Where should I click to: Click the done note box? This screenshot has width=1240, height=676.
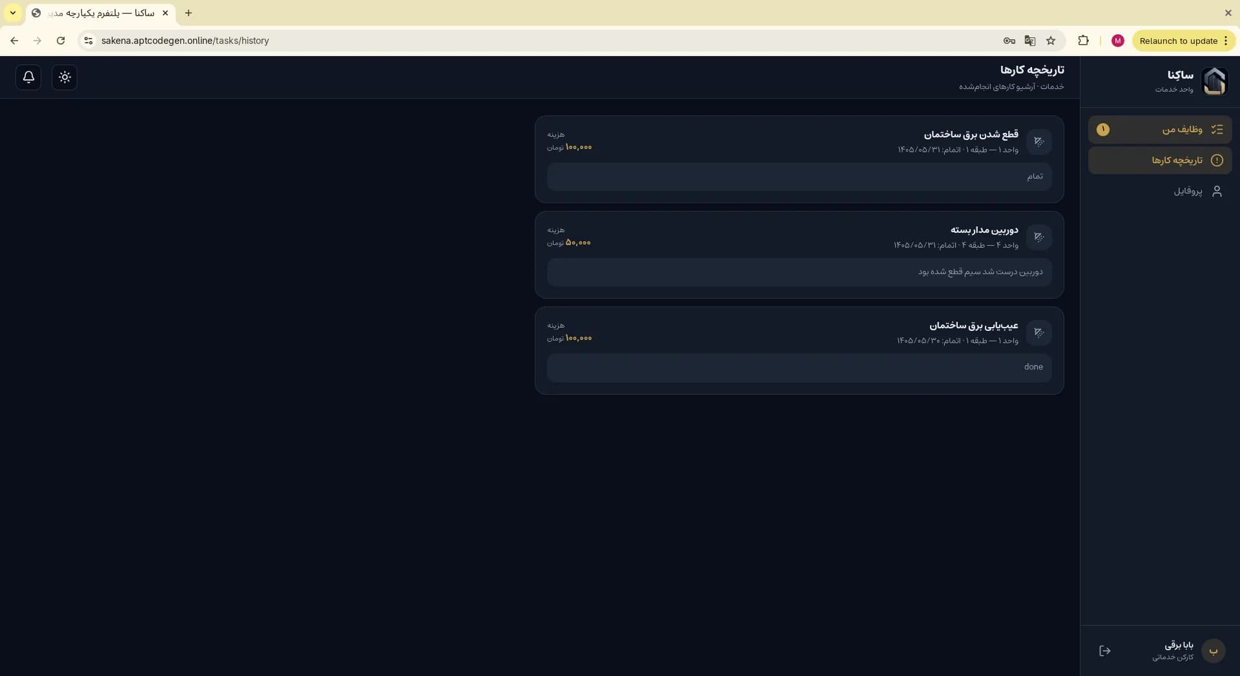[x=800, y=368]
